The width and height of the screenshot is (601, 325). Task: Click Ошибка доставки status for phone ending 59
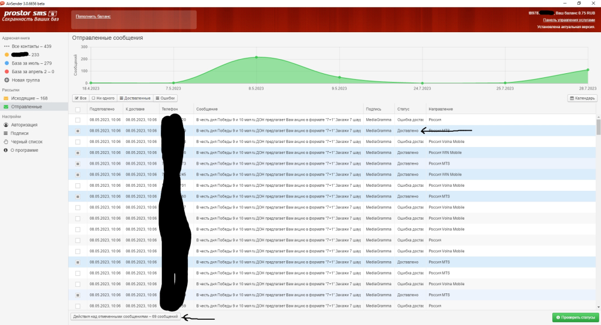pyautogui.click(x=410, y=306)
